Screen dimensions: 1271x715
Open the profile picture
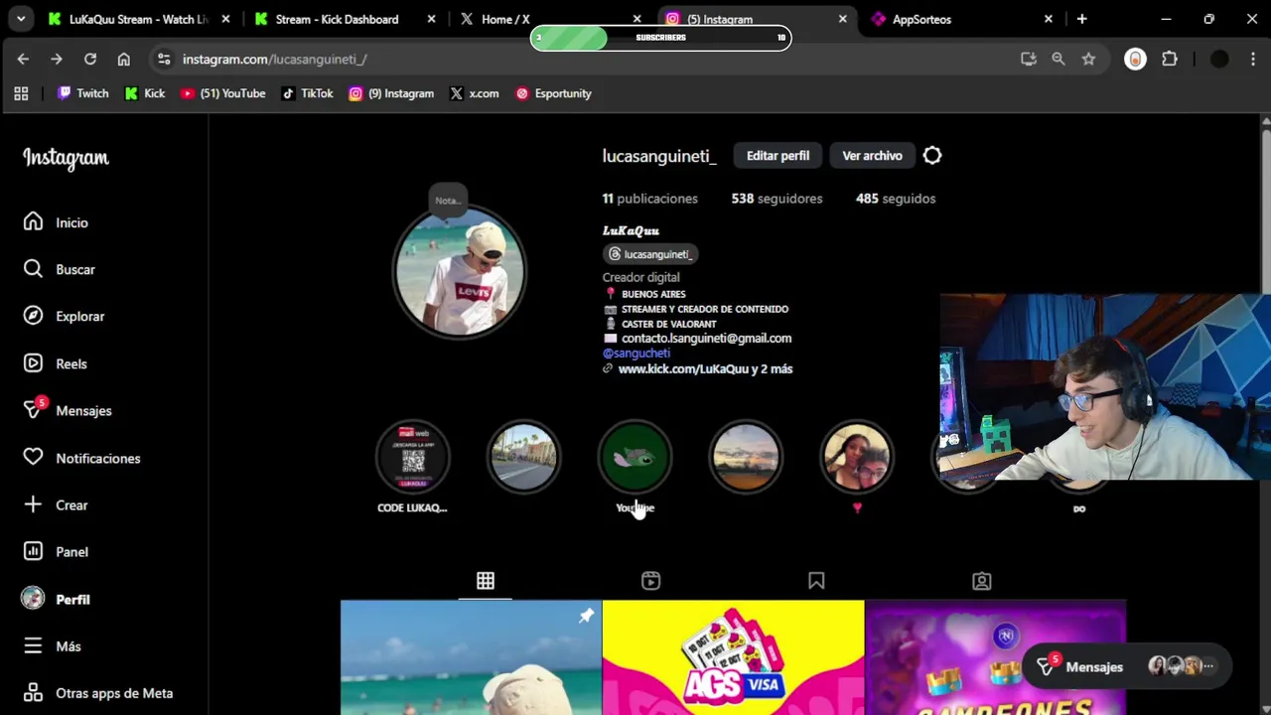coord(460,271)
